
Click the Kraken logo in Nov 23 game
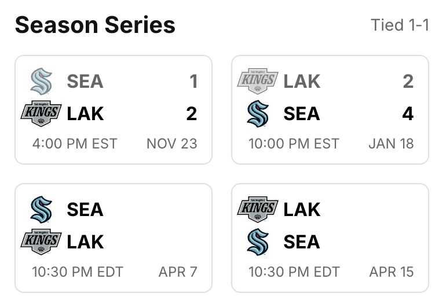click(x=41, y=81)
